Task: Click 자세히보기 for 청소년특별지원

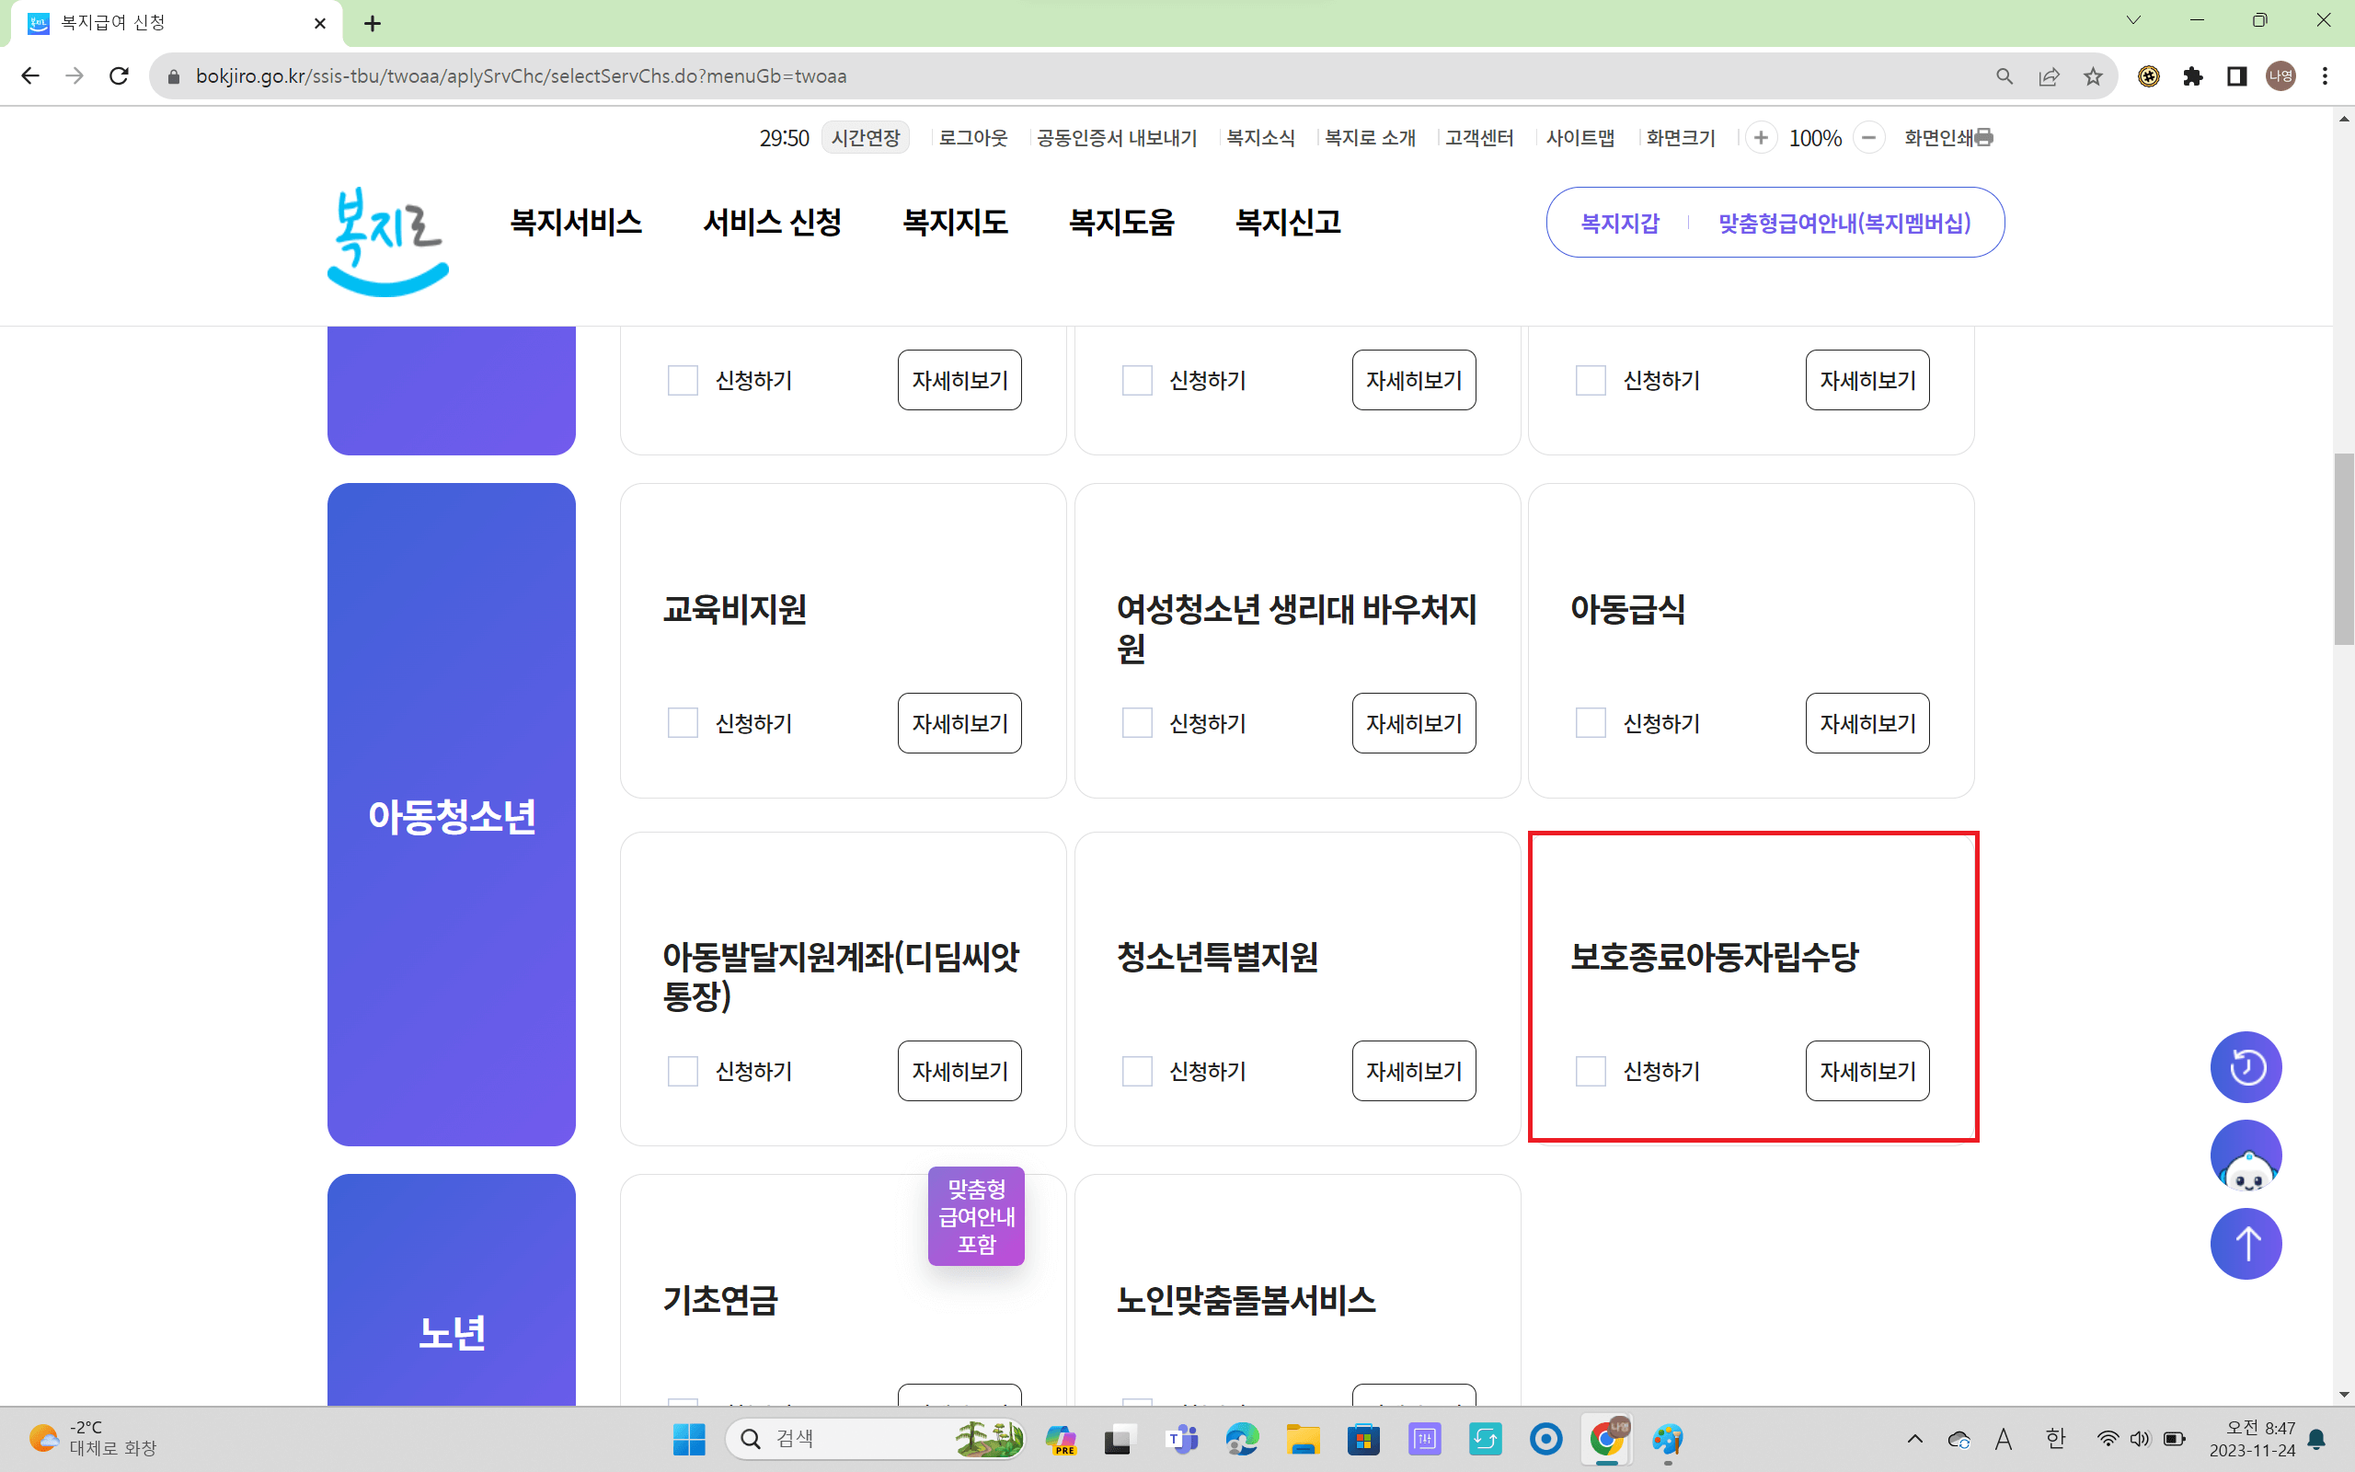Action: 1413,1071
